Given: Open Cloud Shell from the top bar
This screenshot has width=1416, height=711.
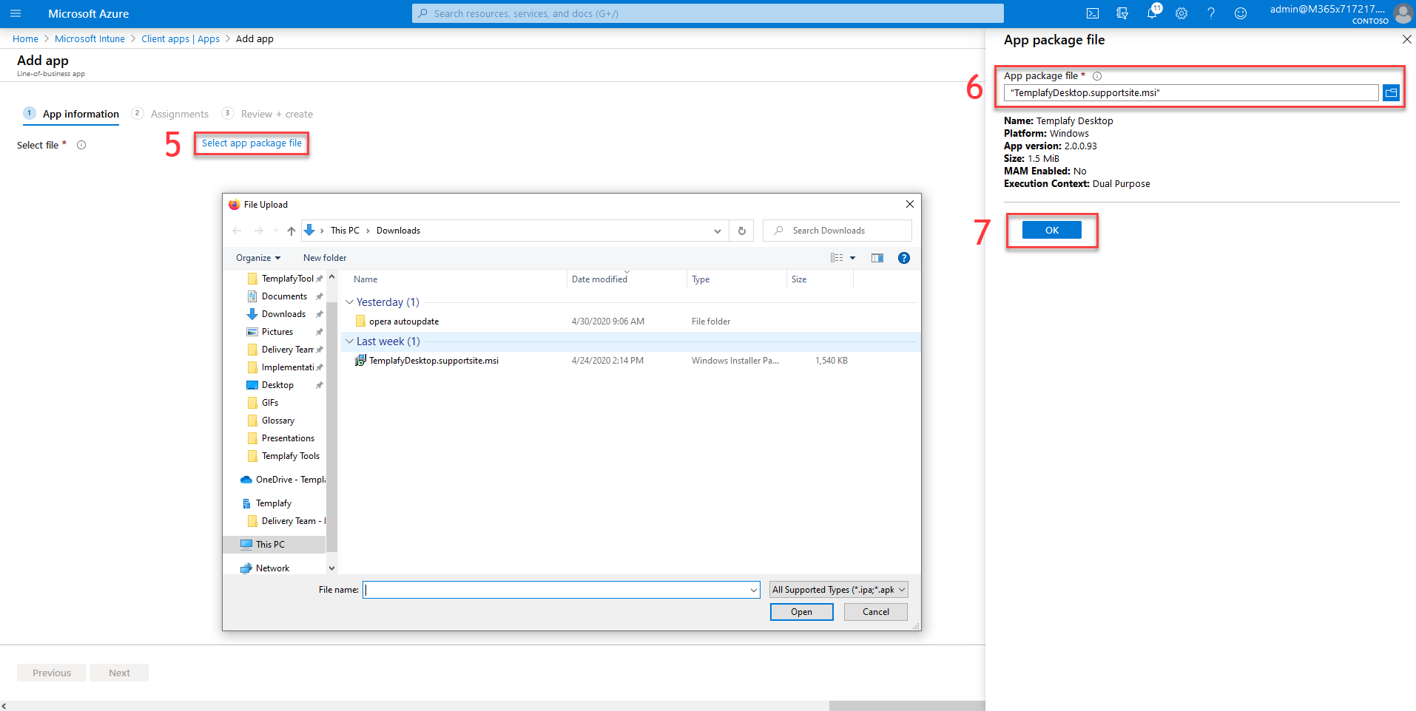Looking at the screenshot, I should pyautogui.click(x=1093, y=13).
